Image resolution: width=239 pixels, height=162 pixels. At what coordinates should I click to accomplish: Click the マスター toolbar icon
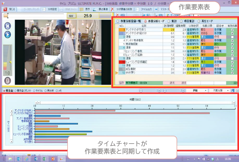pos(157,9)
